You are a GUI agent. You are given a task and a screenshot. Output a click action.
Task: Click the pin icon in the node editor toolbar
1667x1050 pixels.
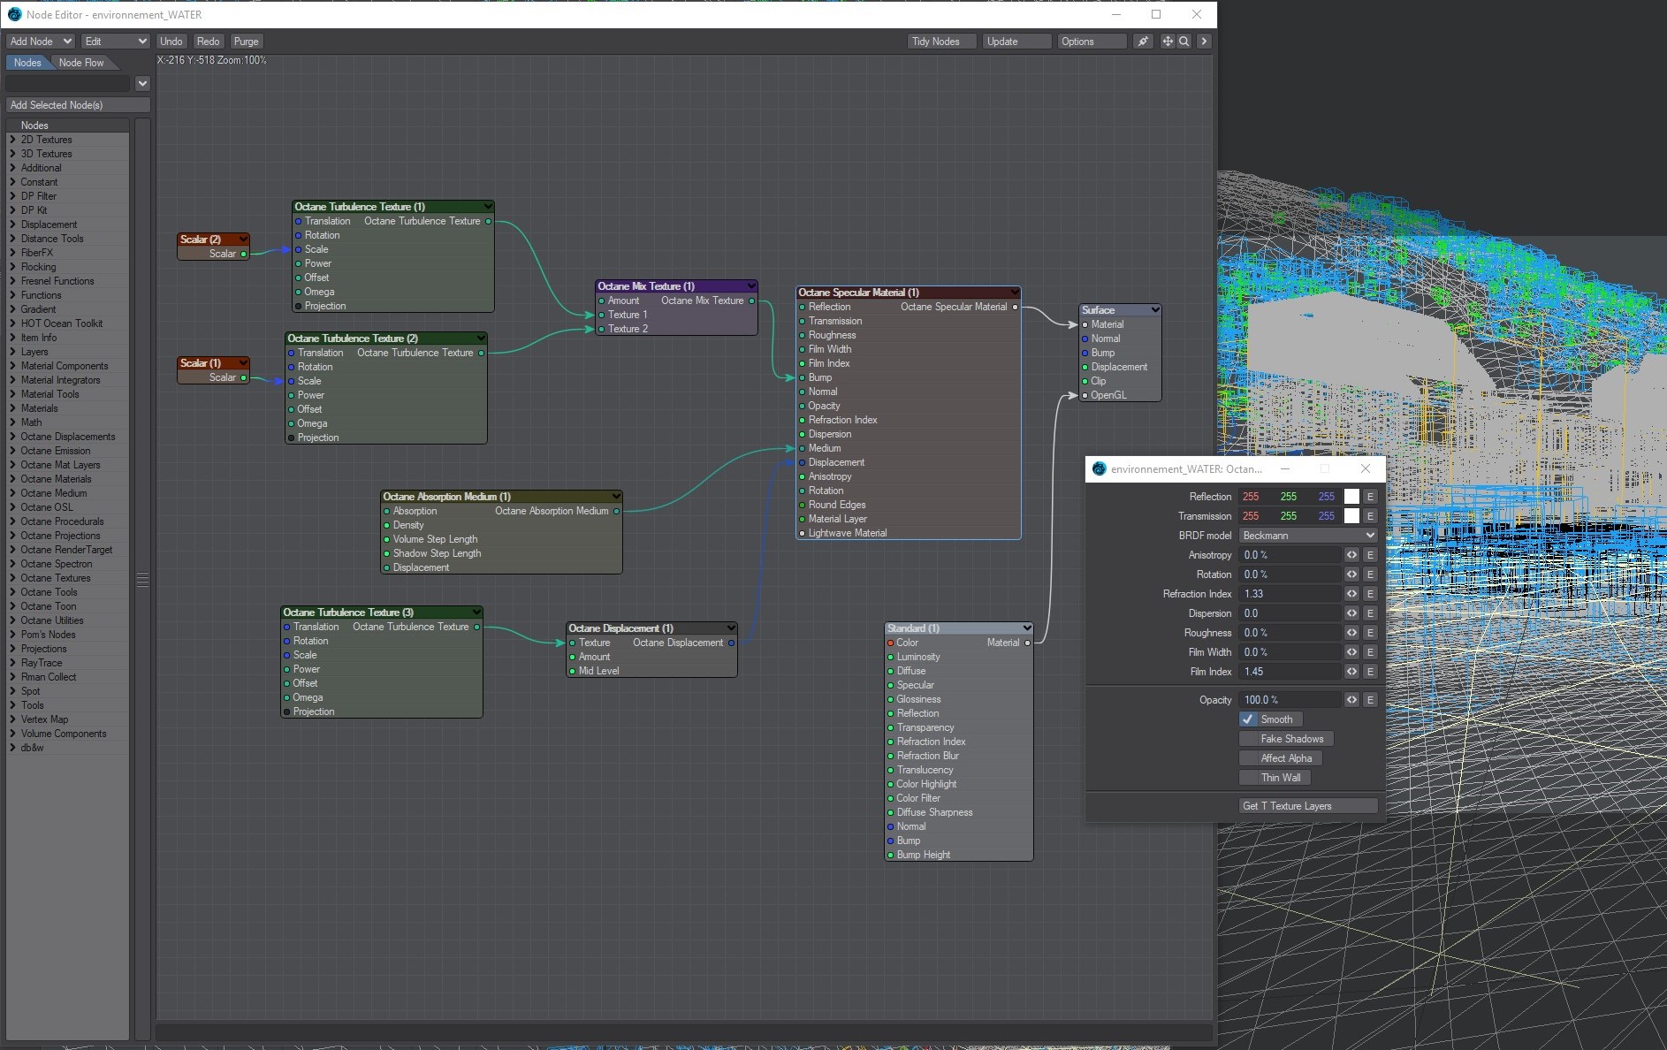tap(1143, 42)
